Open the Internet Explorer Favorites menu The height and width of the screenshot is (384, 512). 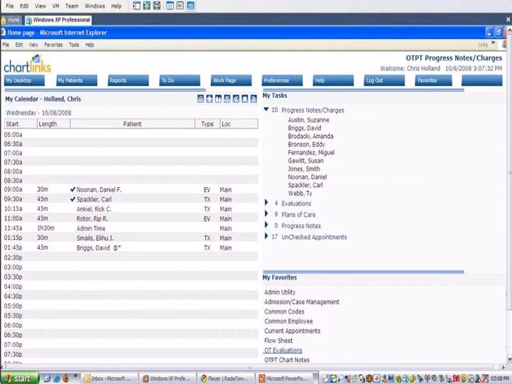(53, 45)
